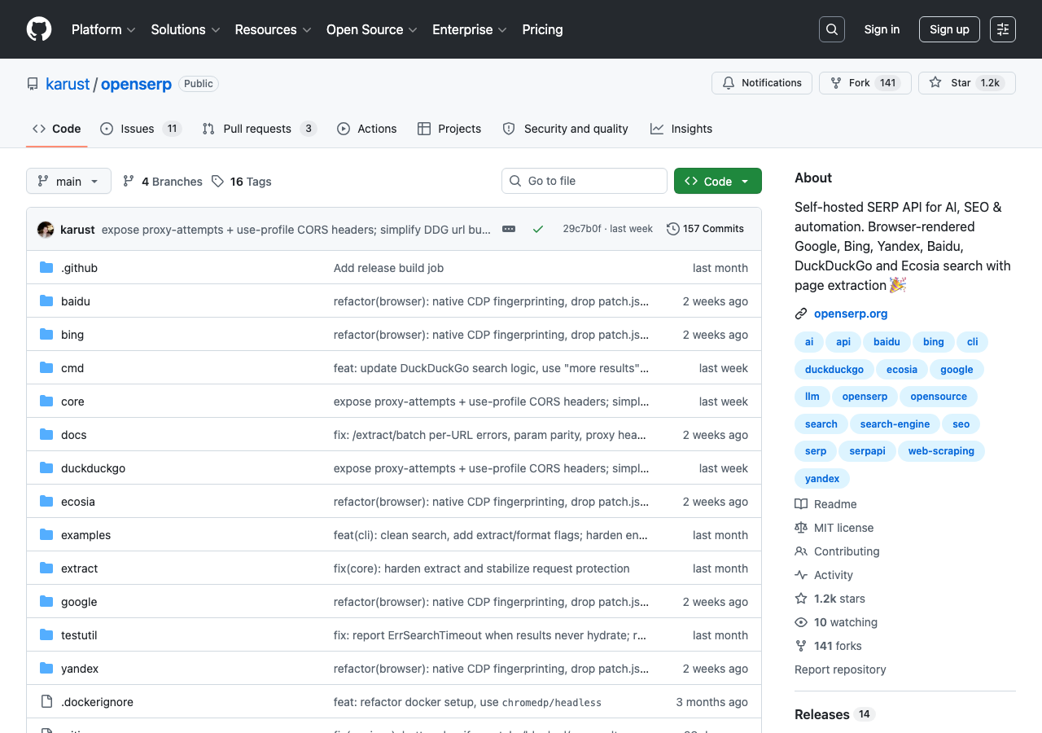1042x733 pixels.
Task: Click the repository icon before karust
Action: click(x=33, y=84)
